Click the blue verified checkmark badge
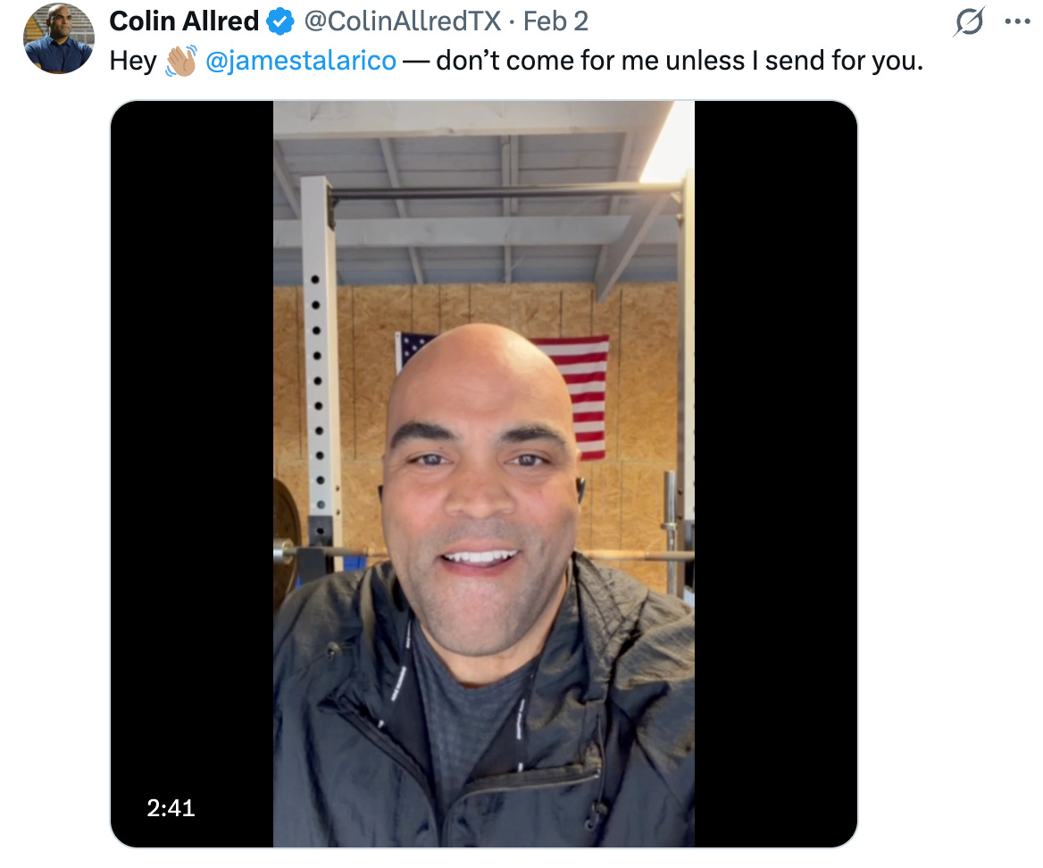The height and width of the screenshot is (868, 1043). pos(280,22)
